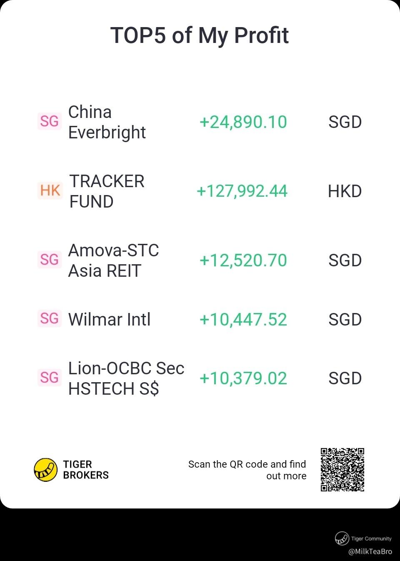
Task: Tap the QR code image
Action: click(x=342, y=470)
